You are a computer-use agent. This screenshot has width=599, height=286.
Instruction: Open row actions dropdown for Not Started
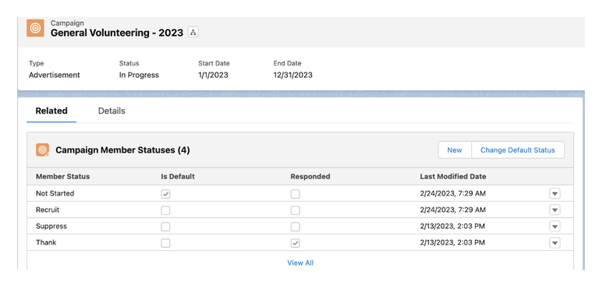coord(555,193)
